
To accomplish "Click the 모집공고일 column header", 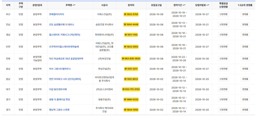I will pos(156,5).
